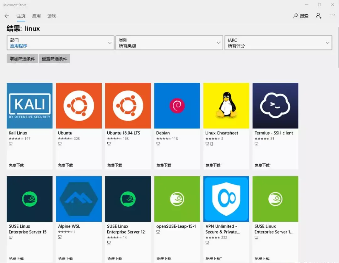
Task: Switch to the 游戏 tab
Action: 51,16
